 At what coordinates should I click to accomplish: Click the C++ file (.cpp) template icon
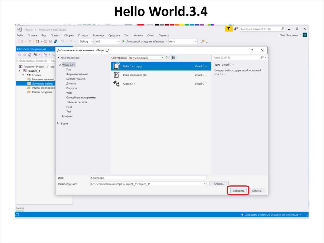pos(116,66)
